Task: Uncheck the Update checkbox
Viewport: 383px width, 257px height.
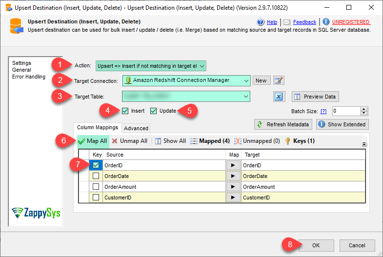Action: click(x=153, y=111)
